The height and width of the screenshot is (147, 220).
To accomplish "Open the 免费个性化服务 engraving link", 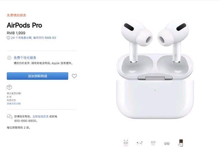I will (x=25, y=58).
